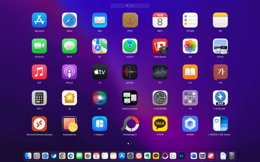Open 메모 in the Launchpad grid
The width and height of the screenshot is (260, 162).
click(220, 20)
